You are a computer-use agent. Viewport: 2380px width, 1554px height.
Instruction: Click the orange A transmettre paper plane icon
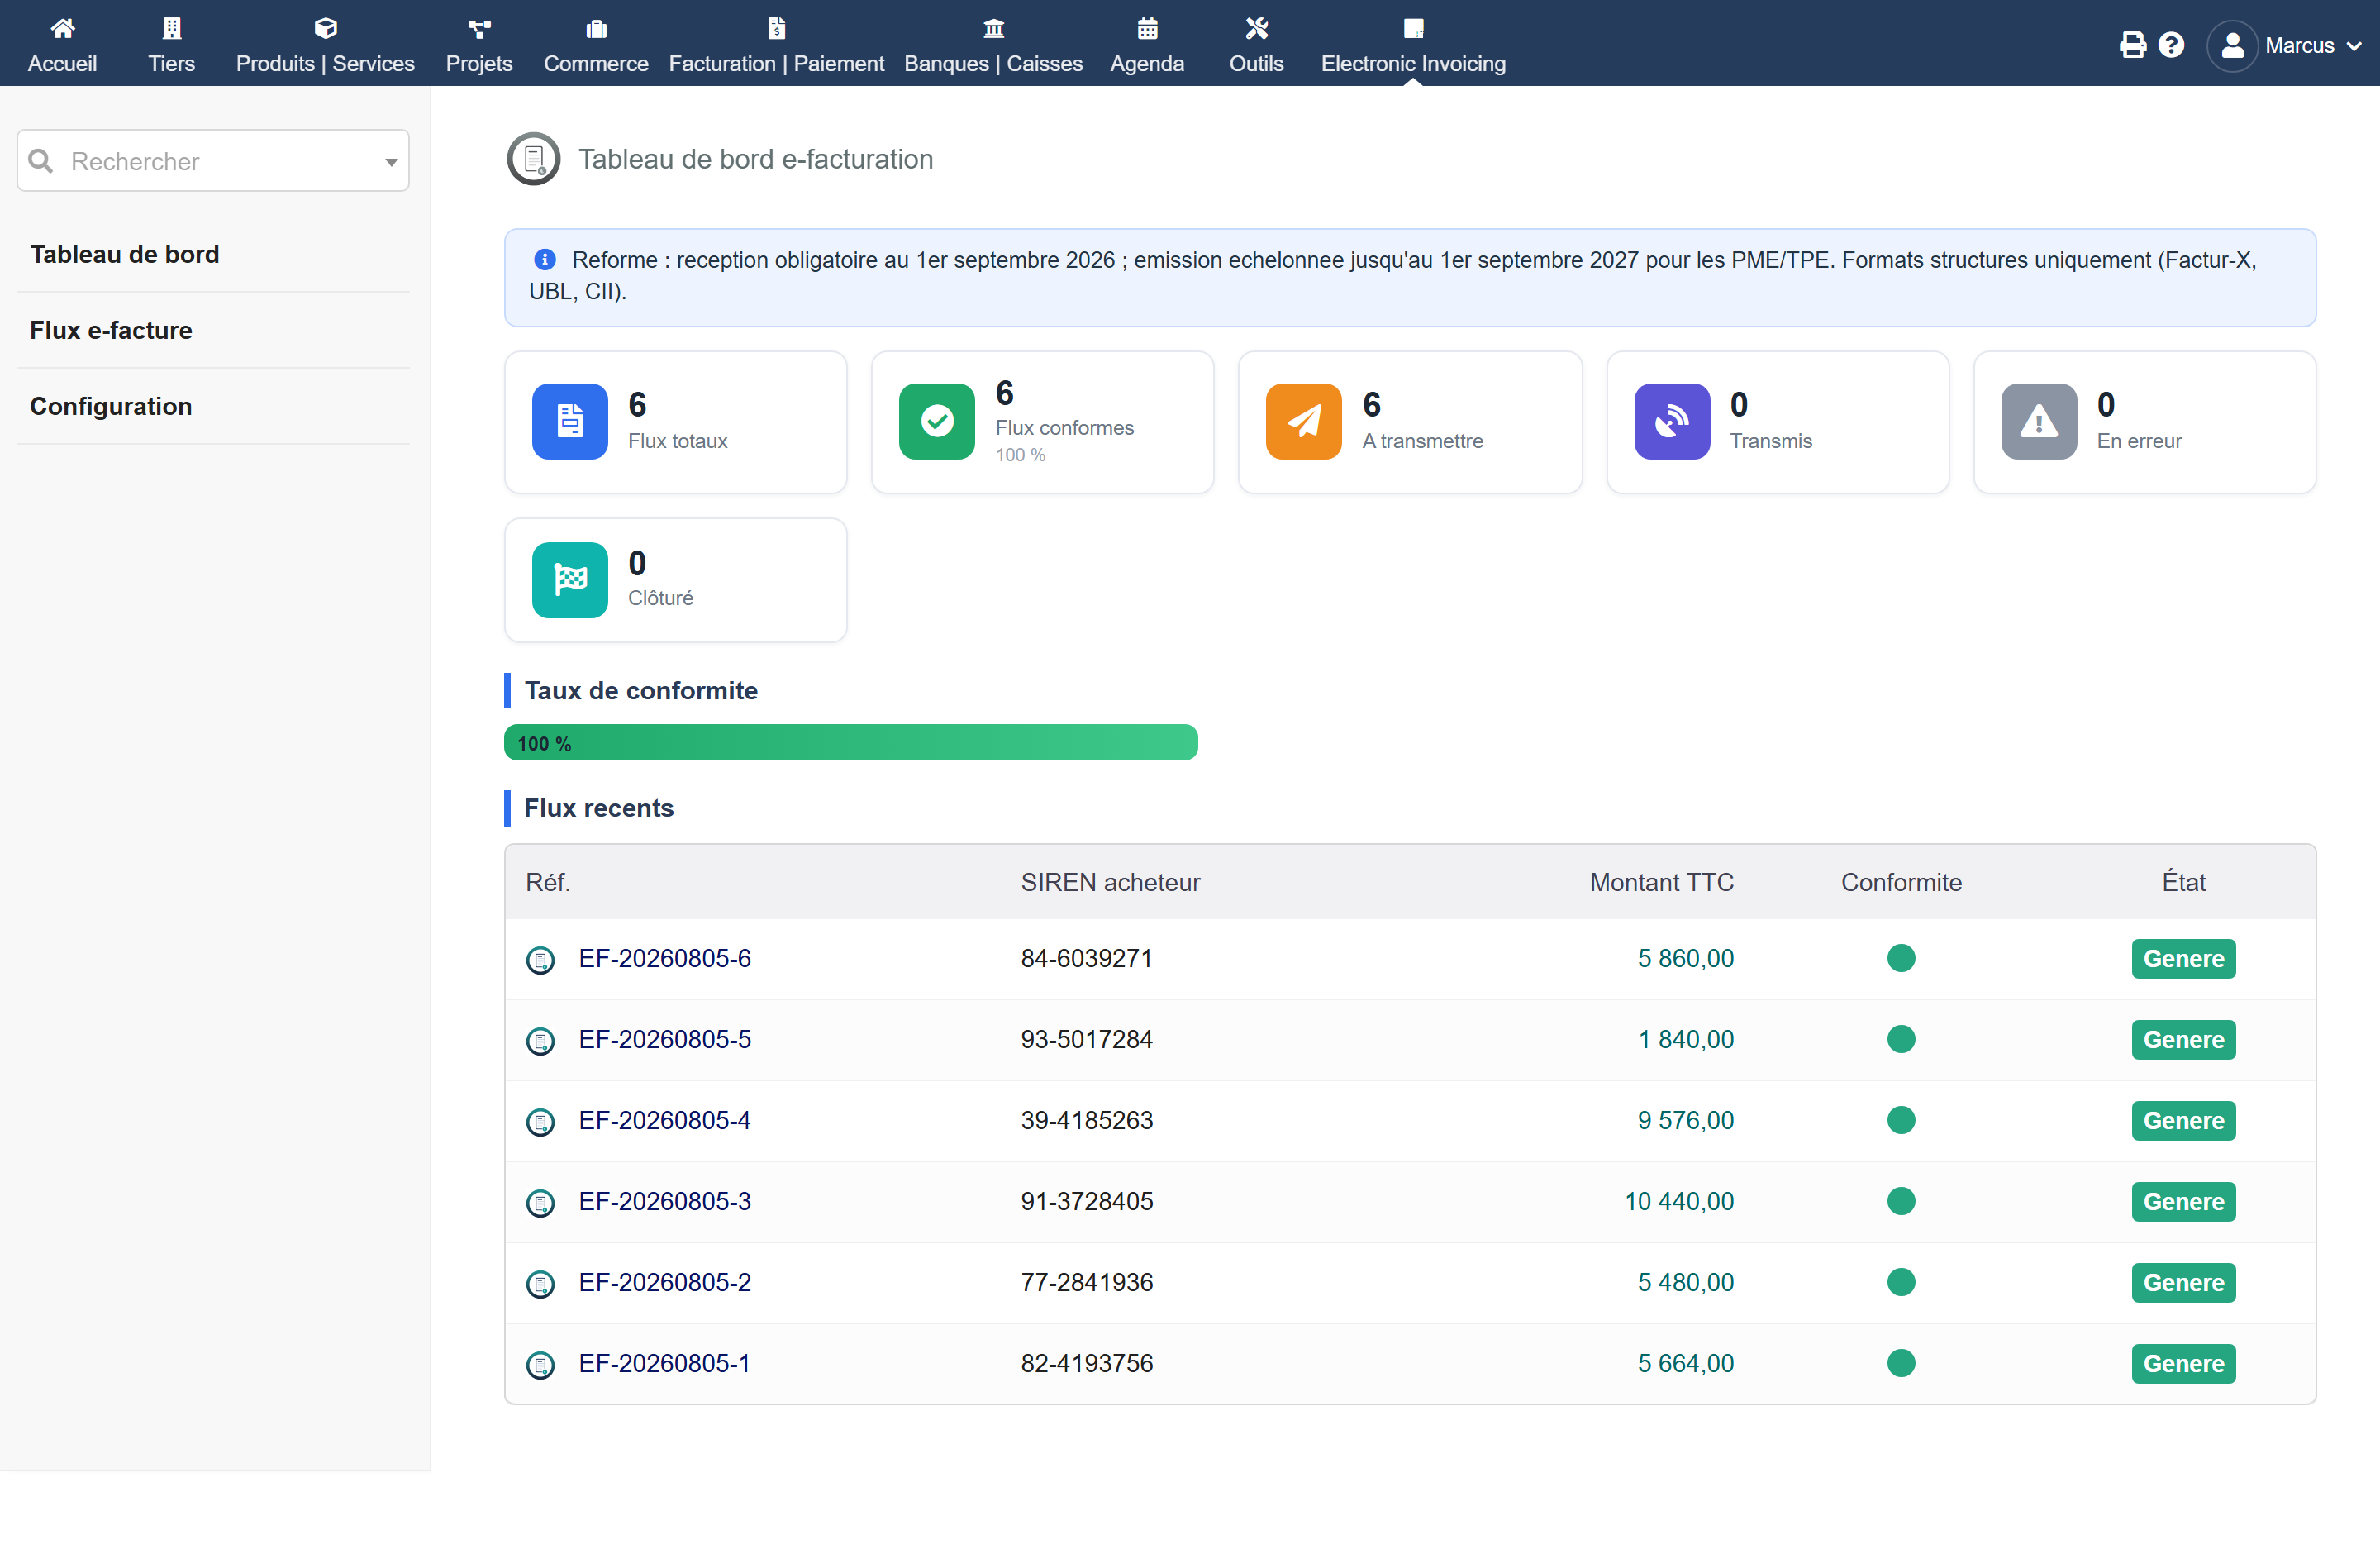(1304, 421)
